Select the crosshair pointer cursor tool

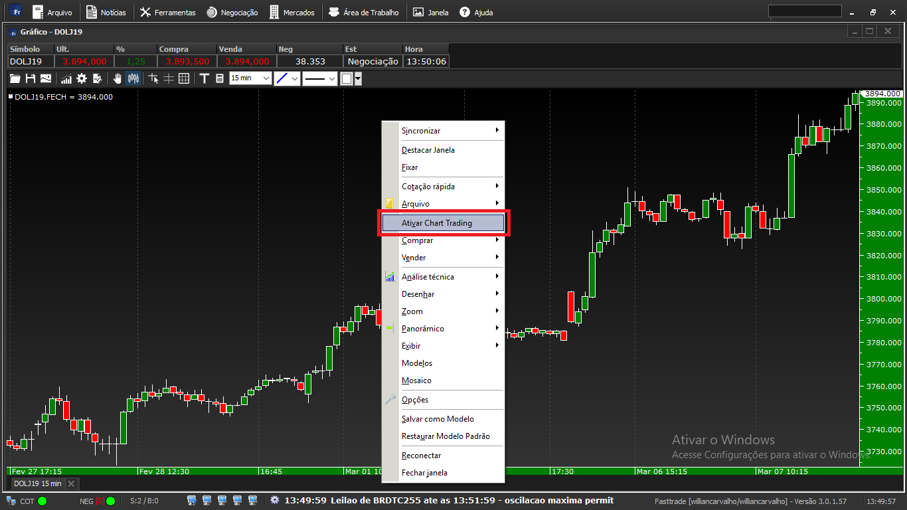coord(153,78)
